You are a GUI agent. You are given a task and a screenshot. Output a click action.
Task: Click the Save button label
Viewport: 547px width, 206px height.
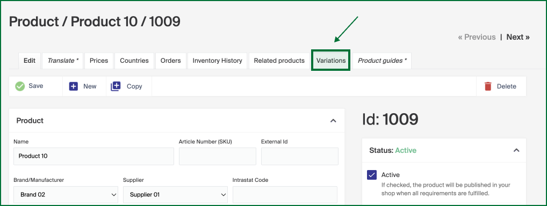[36, 86]
